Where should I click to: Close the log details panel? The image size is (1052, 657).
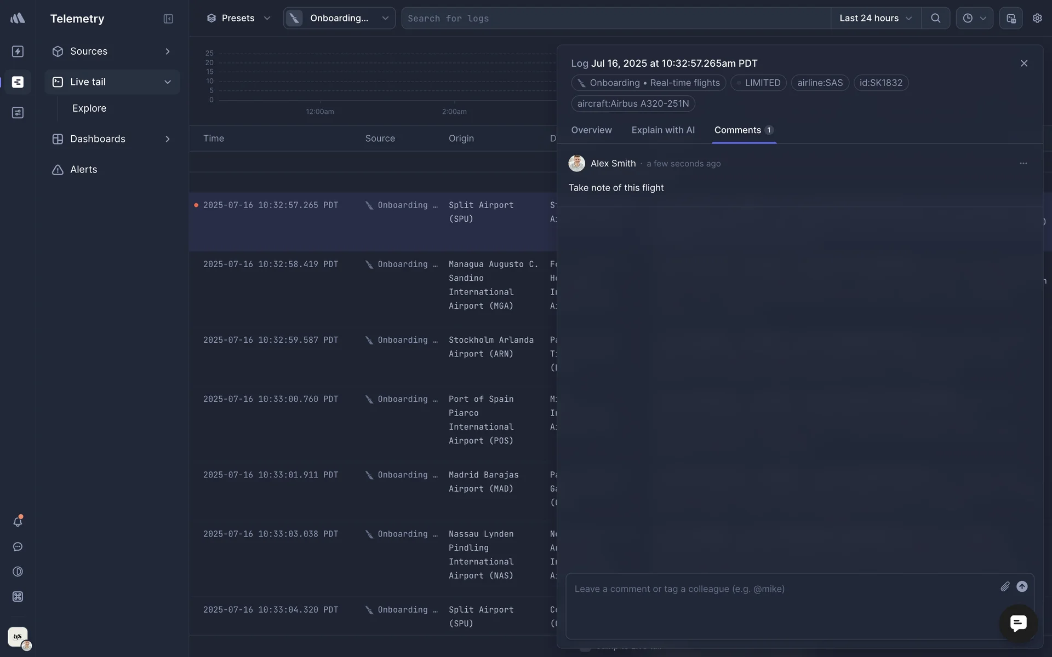click(x=1024, y=64)
